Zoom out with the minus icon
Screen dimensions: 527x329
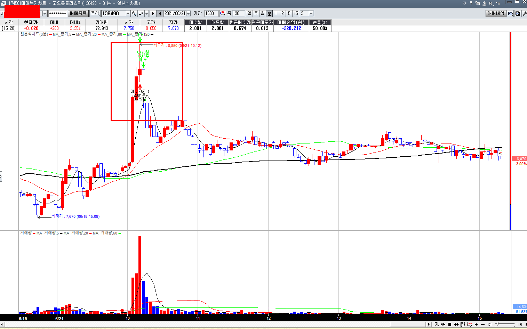click(x=483, y=324)
